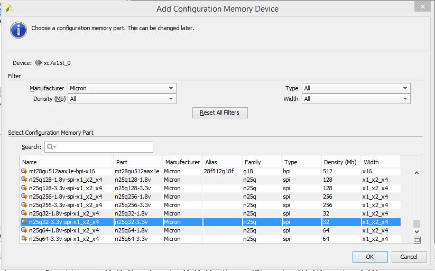Open the Manufacturer dropdown showing Micron
This screenshot has width=435, height=271.
(x=122, y=88)
